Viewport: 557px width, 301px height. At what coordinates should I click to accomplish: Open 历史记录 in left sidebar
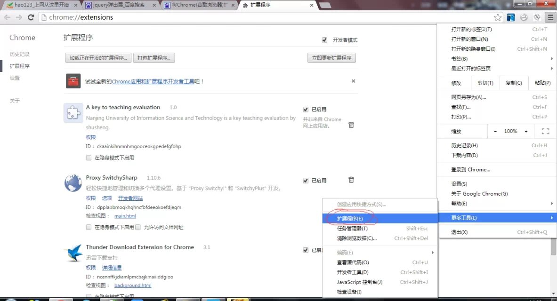(19, 54)
